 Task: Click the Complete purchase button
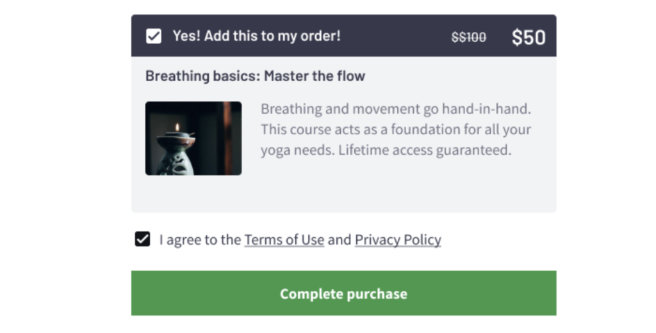(x=343, y=293)
